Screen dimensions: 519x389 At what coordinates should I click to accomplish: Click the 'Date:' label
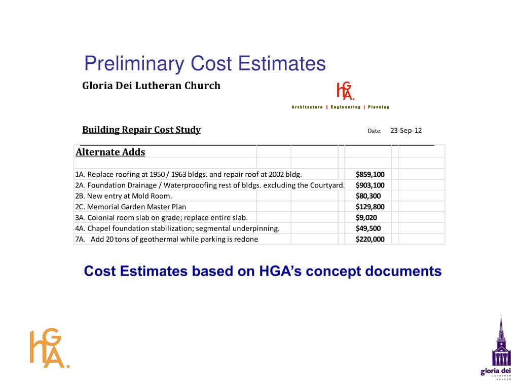[375, 131]
